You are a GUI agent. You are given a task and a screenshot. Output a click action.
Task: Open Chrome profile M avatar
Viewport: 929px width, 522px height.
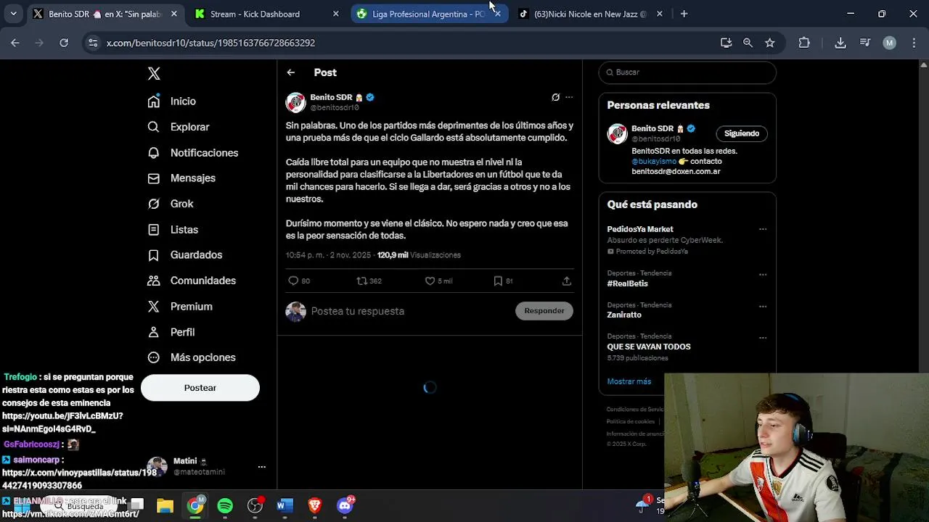click(889, 43)
